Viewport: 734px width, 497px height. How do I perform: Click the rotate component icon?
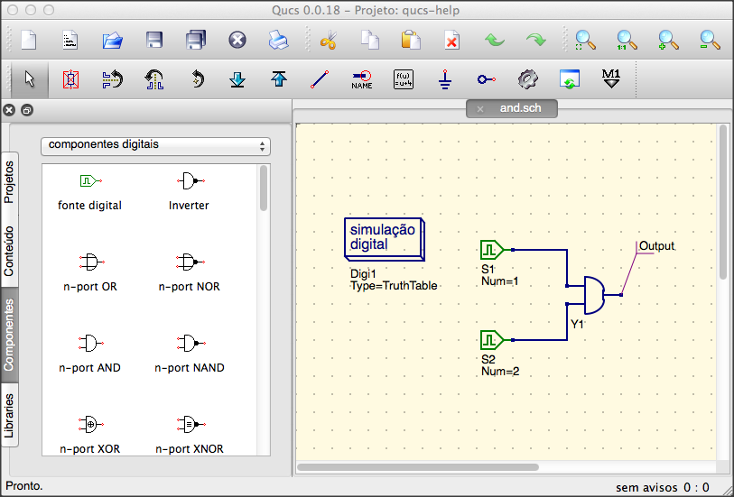(x=197, y=79)
